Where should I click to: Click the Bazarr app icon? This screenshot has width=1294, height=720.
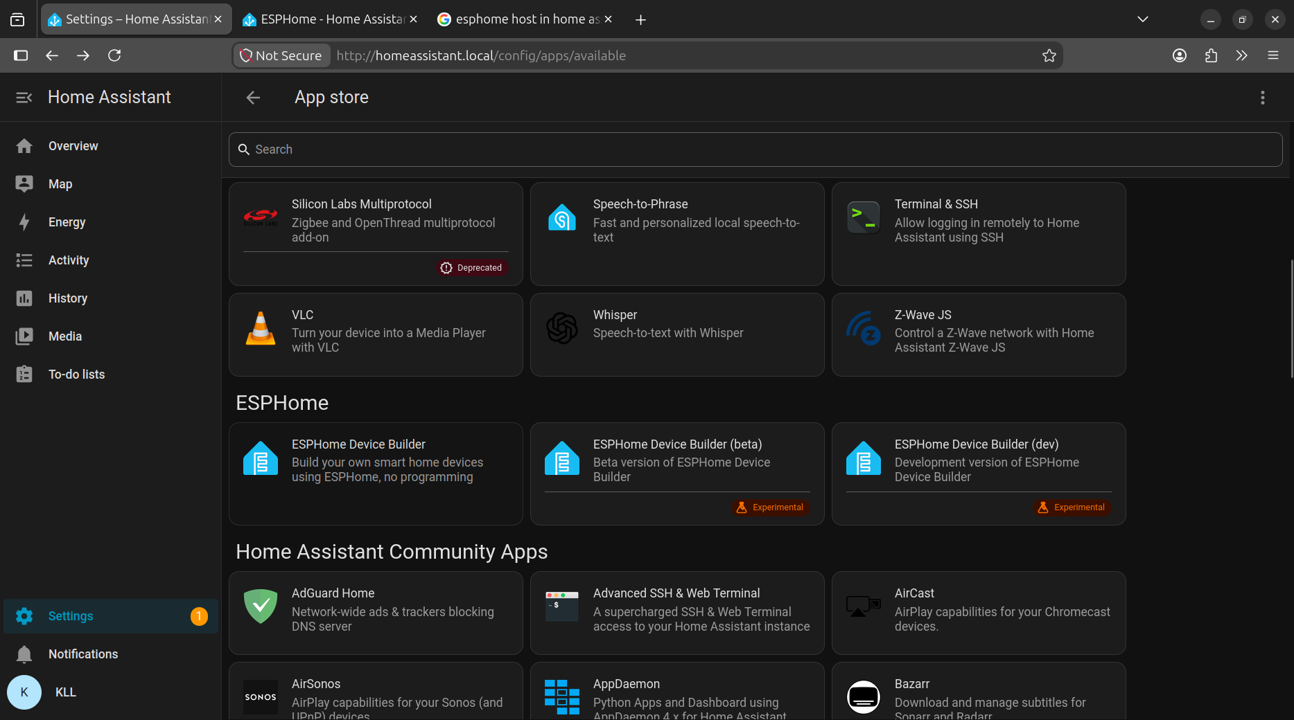[x=864, y=697]
